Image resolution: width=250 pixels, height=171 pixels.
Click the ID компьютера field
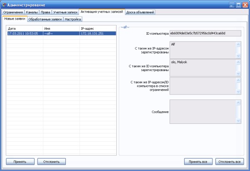(205, 33)
